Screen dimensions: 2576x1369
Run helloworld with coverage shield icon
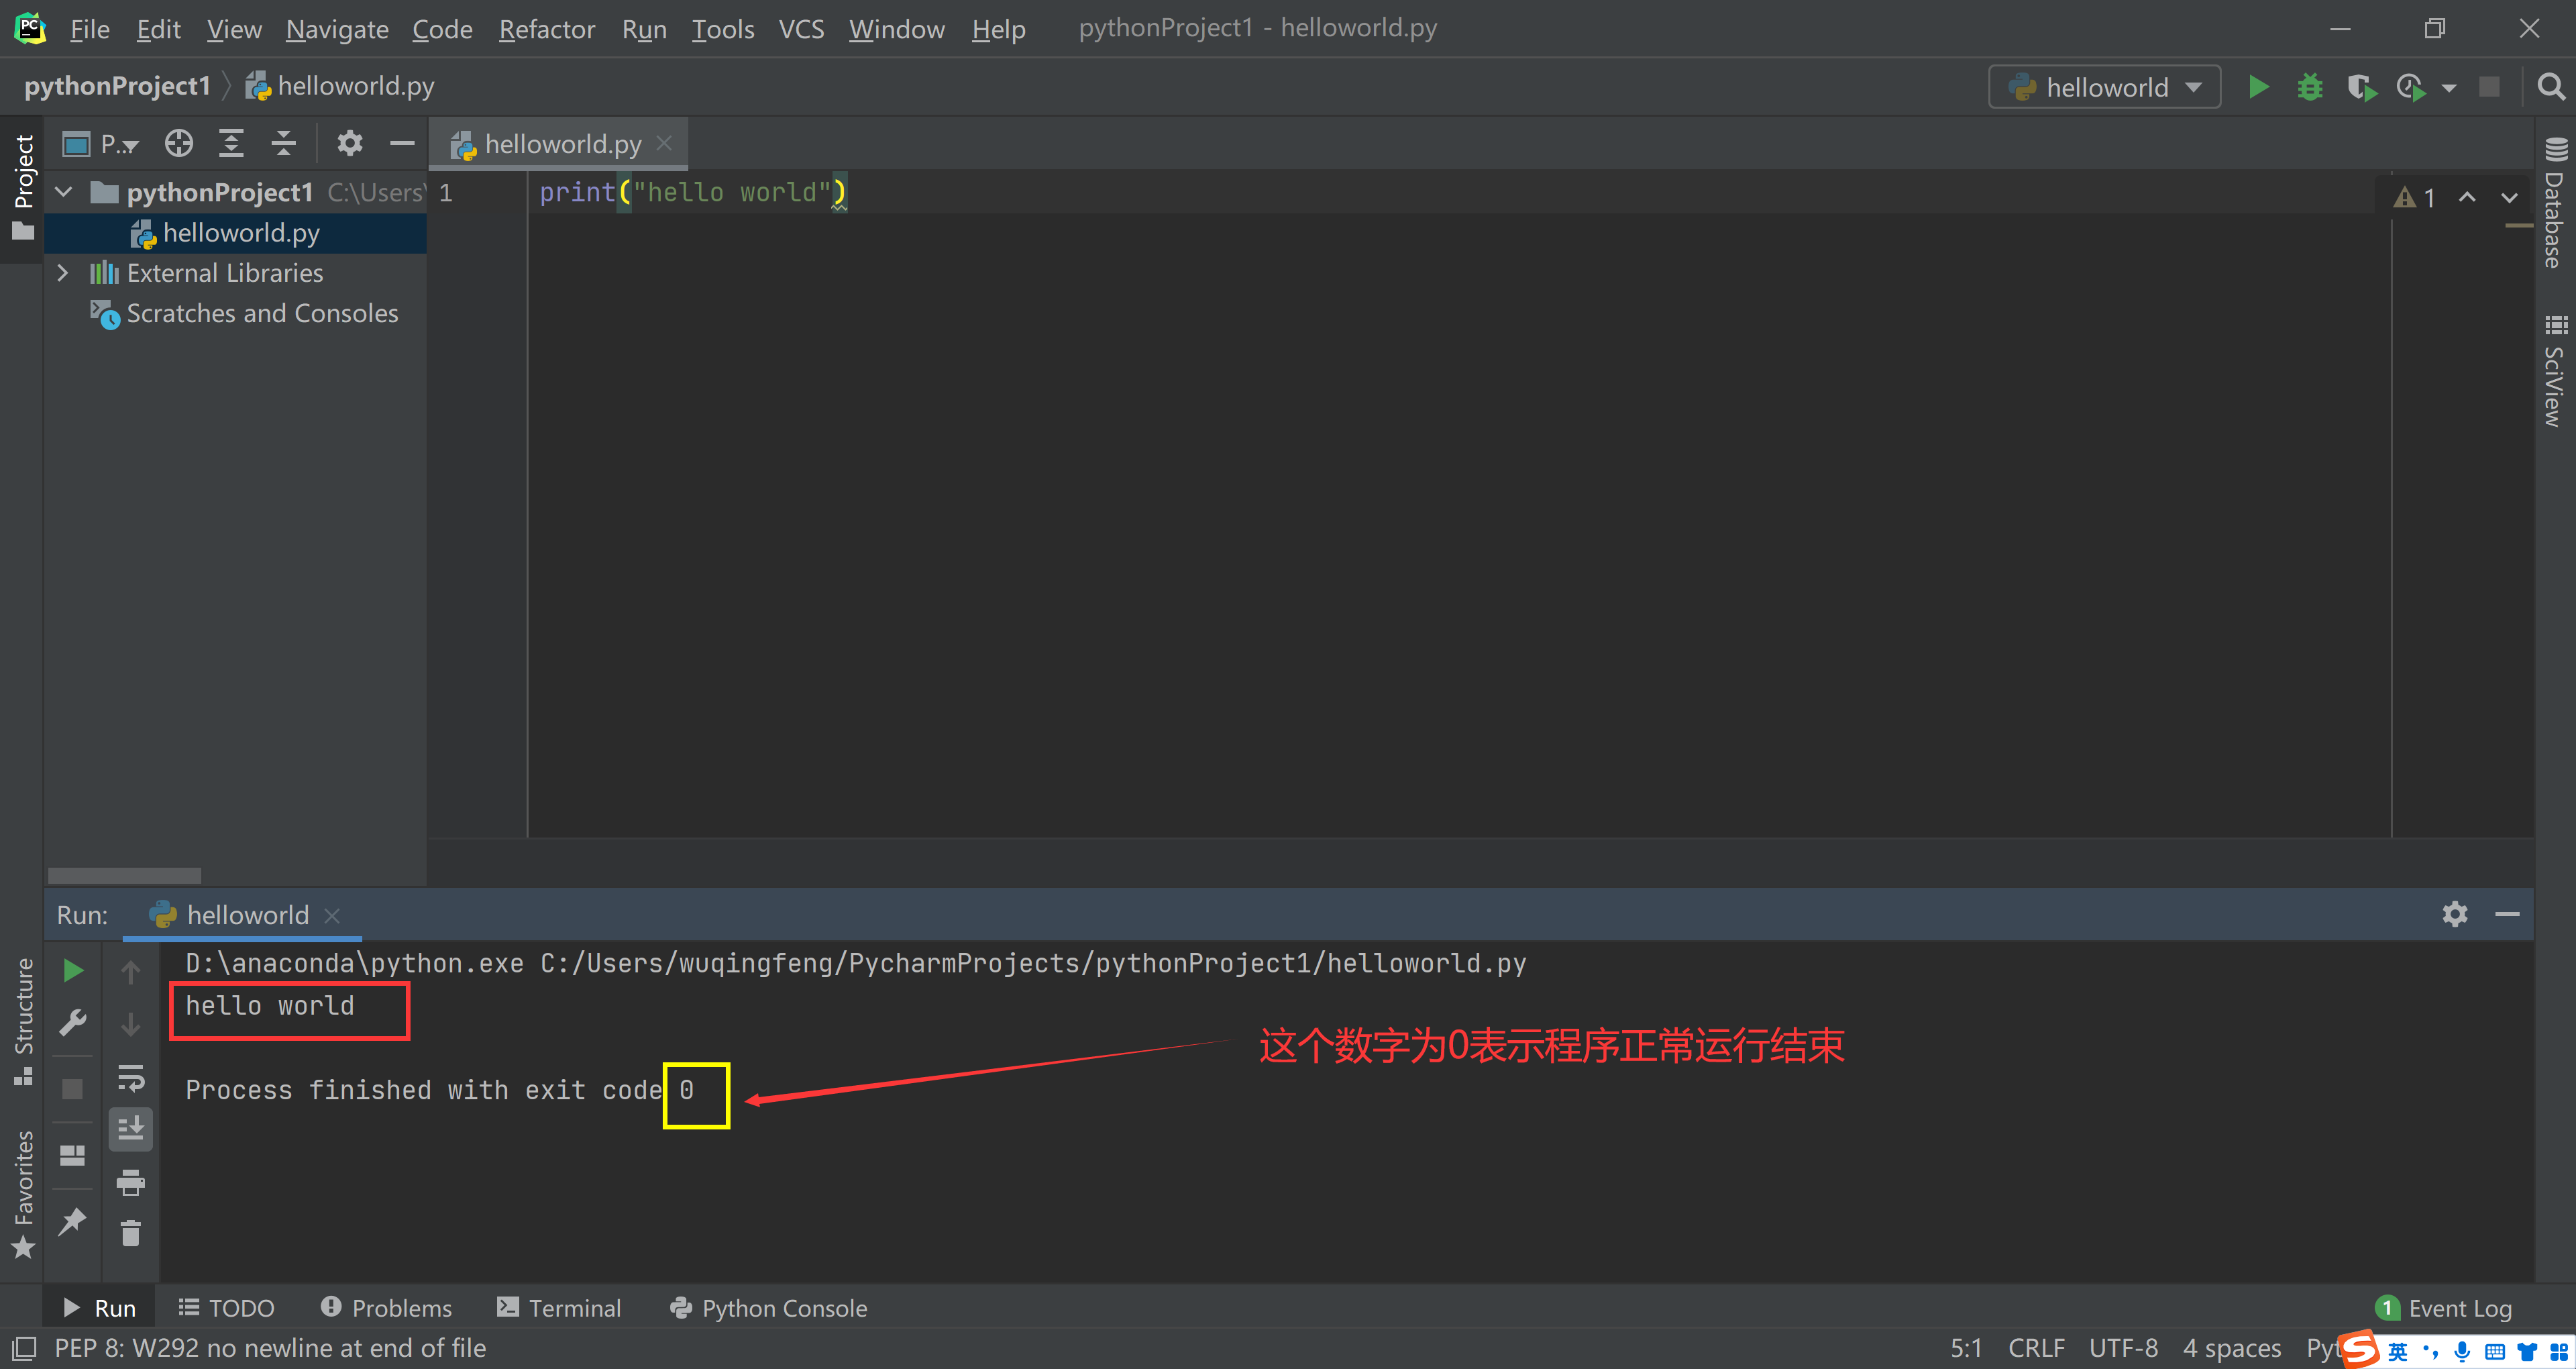tap(2361, 87)
